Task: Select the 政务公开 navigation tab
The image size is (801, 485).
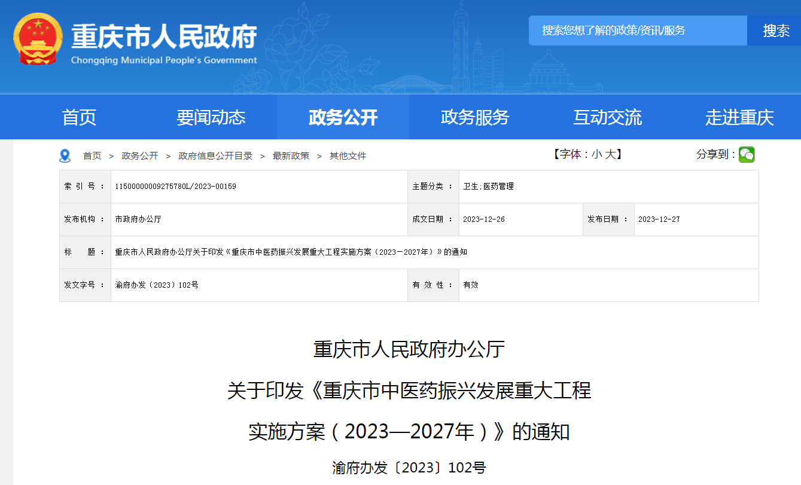Action: coord(343,117)
